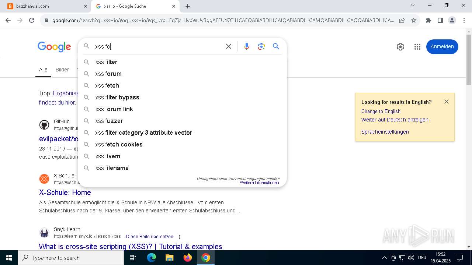Open Chrome extensions puzzle icon
The image size is (472, 265).
428,20
